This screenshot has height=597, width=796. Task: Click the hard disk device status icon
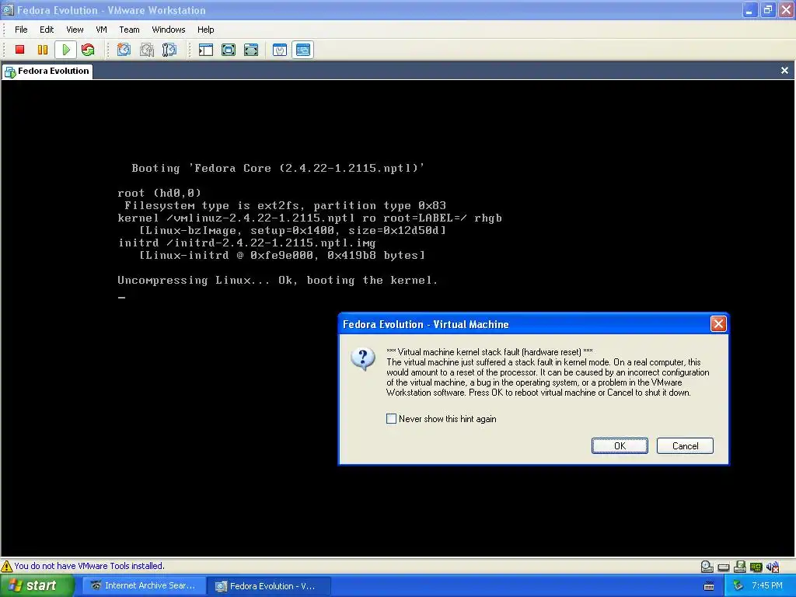click(x=724, y=567)
